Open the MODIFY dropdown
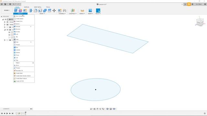Screen dimensions: 207x116 42,14
